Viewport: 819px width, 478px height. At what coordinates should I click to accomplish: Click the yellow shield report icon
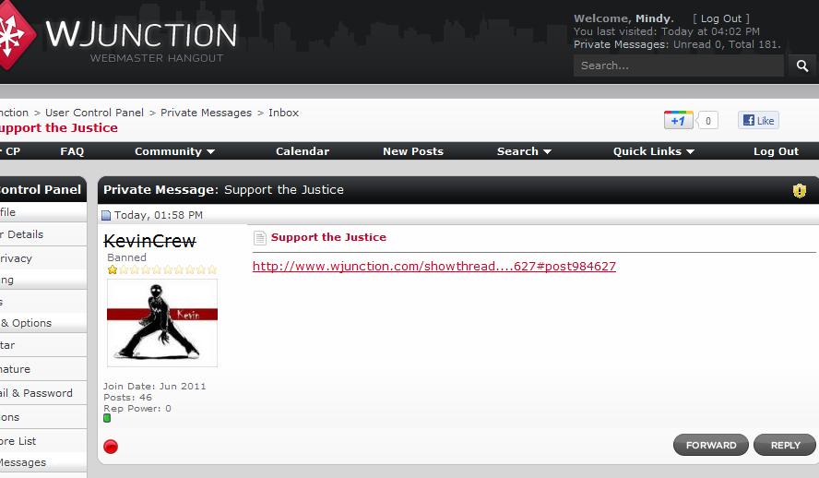(x=800, y=190)
